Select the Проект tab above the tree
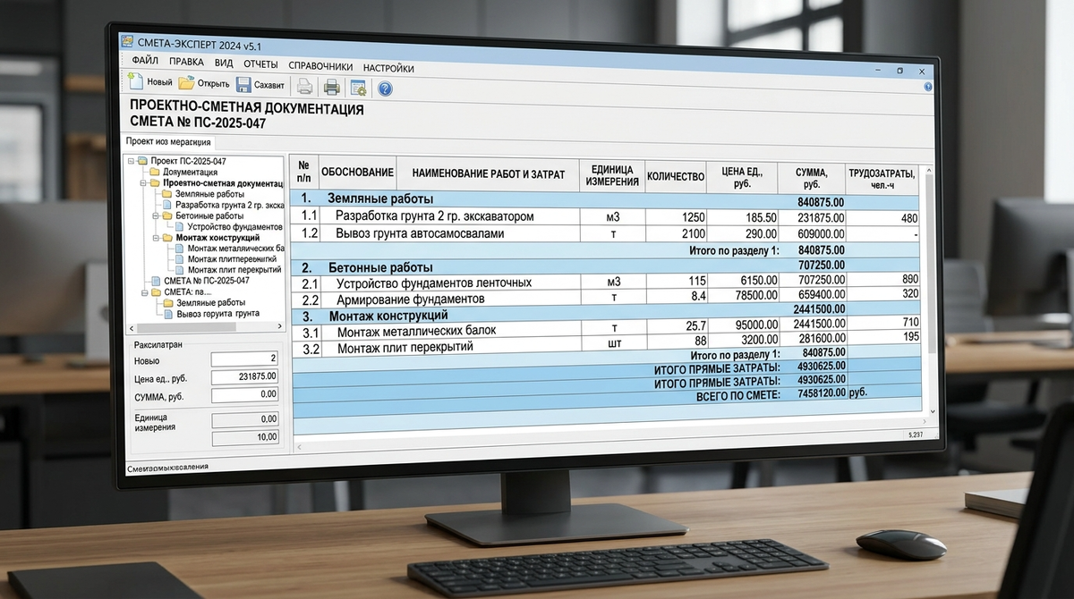 pyautogui.click(x=168, y=142)
